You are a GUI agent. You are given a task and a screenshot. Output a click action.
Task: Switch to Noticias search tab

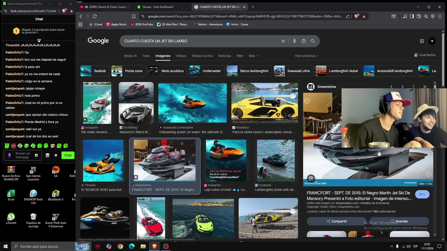[225, 56]
